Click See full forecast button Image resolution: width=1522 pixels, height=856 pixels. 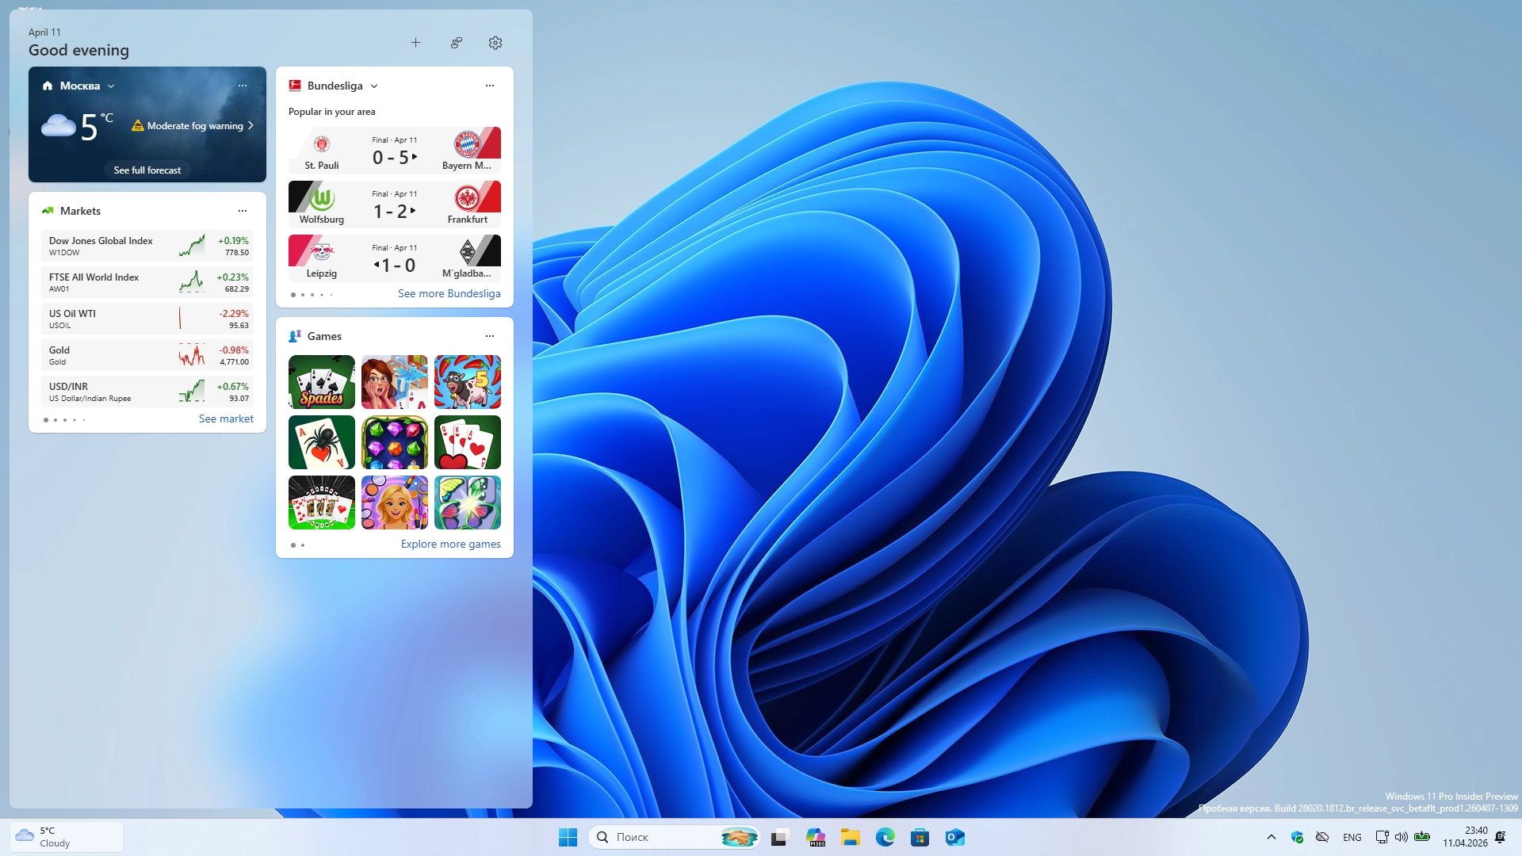(x=147, y=170)
